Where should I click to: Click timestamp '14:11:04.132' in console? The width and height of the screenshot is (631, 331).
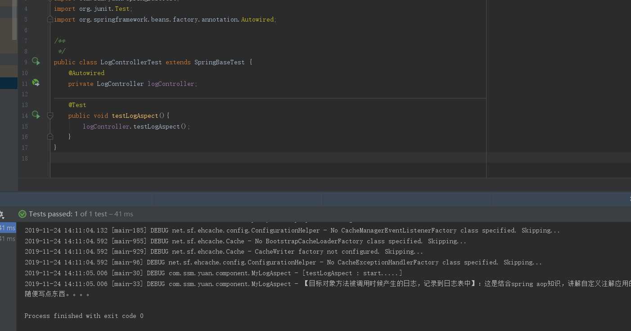click(86, 230)
